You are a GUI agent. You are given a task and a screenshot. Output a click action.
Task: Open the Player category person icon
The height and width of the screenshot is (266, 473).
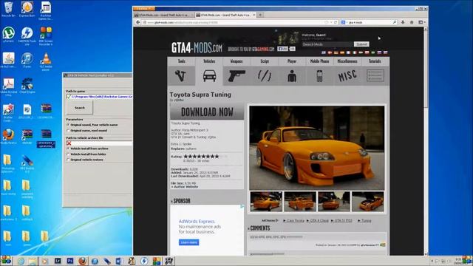coord(292,75)
